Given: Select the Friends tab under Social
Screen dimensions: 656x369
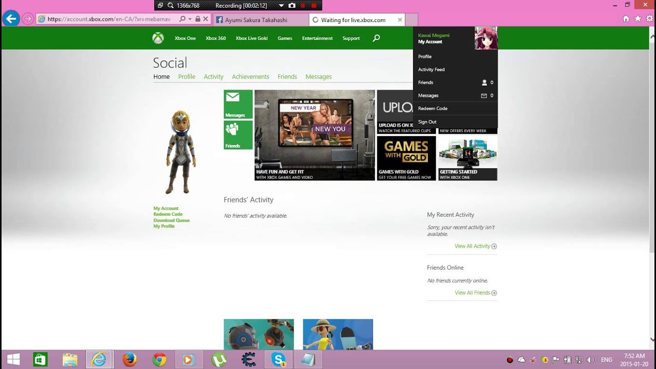Looking at the screenshot, I should (288, 77).
